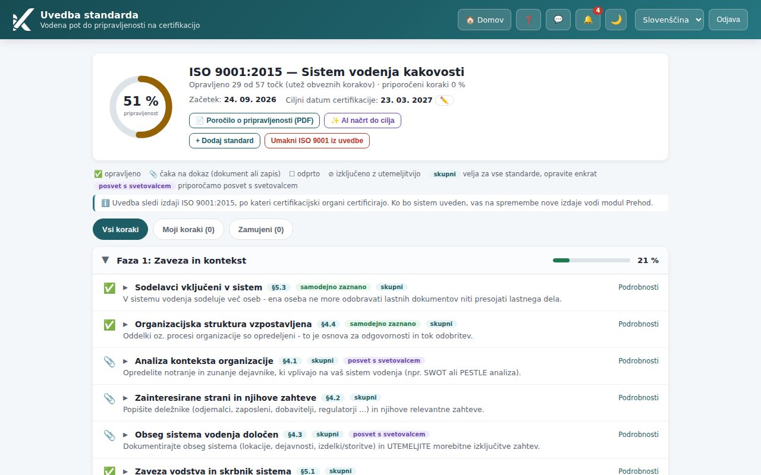The image size is (761, 475).
Task: Edit the target certification date pencil
Action: (x=444, y=100)
